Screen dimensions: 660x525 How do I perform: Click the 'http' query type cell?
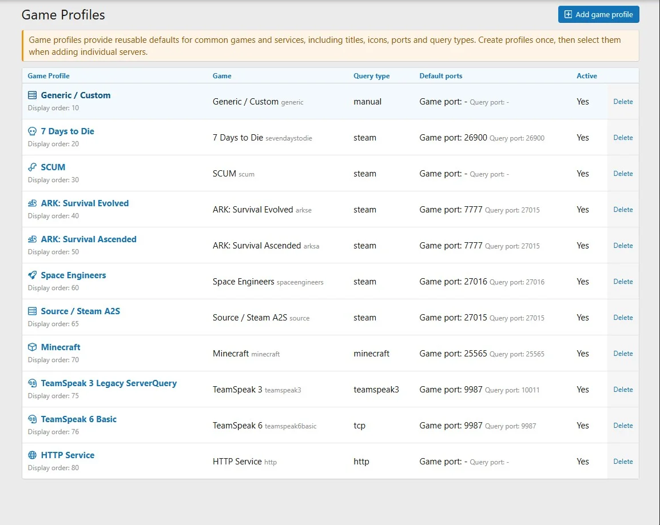pos(361,462)
